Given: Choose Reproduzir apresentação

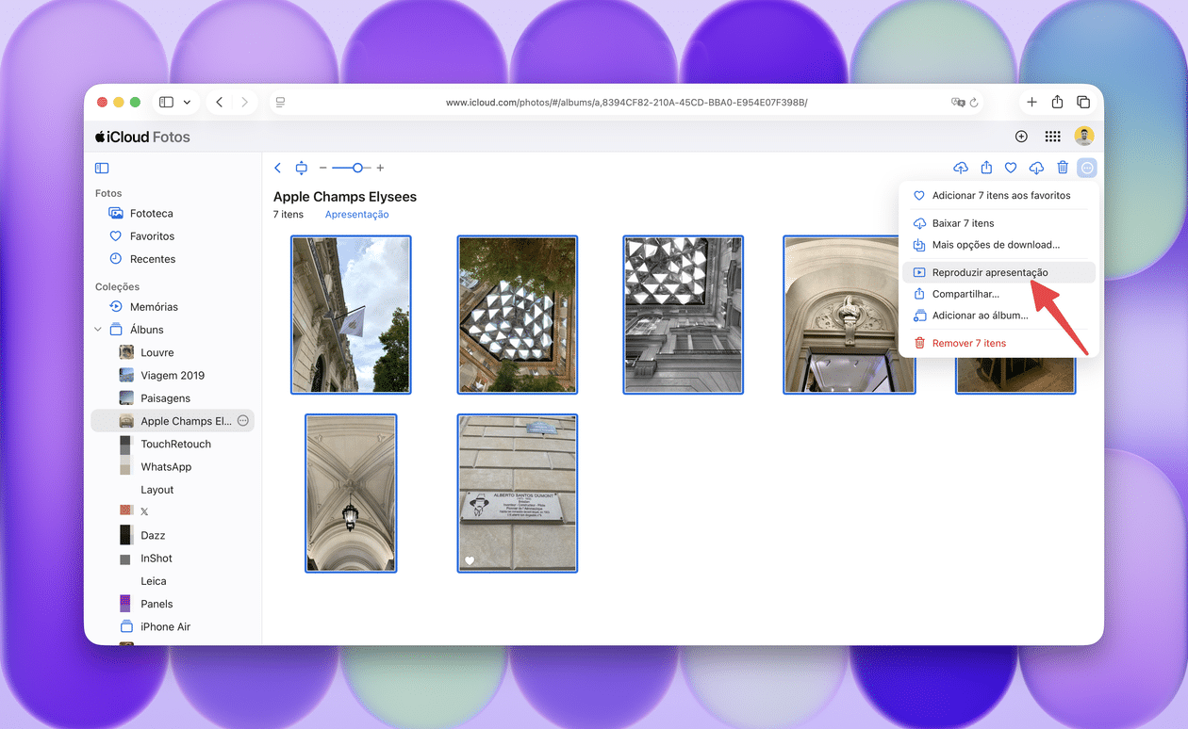Looking at the screenshot, I should 998,272.
